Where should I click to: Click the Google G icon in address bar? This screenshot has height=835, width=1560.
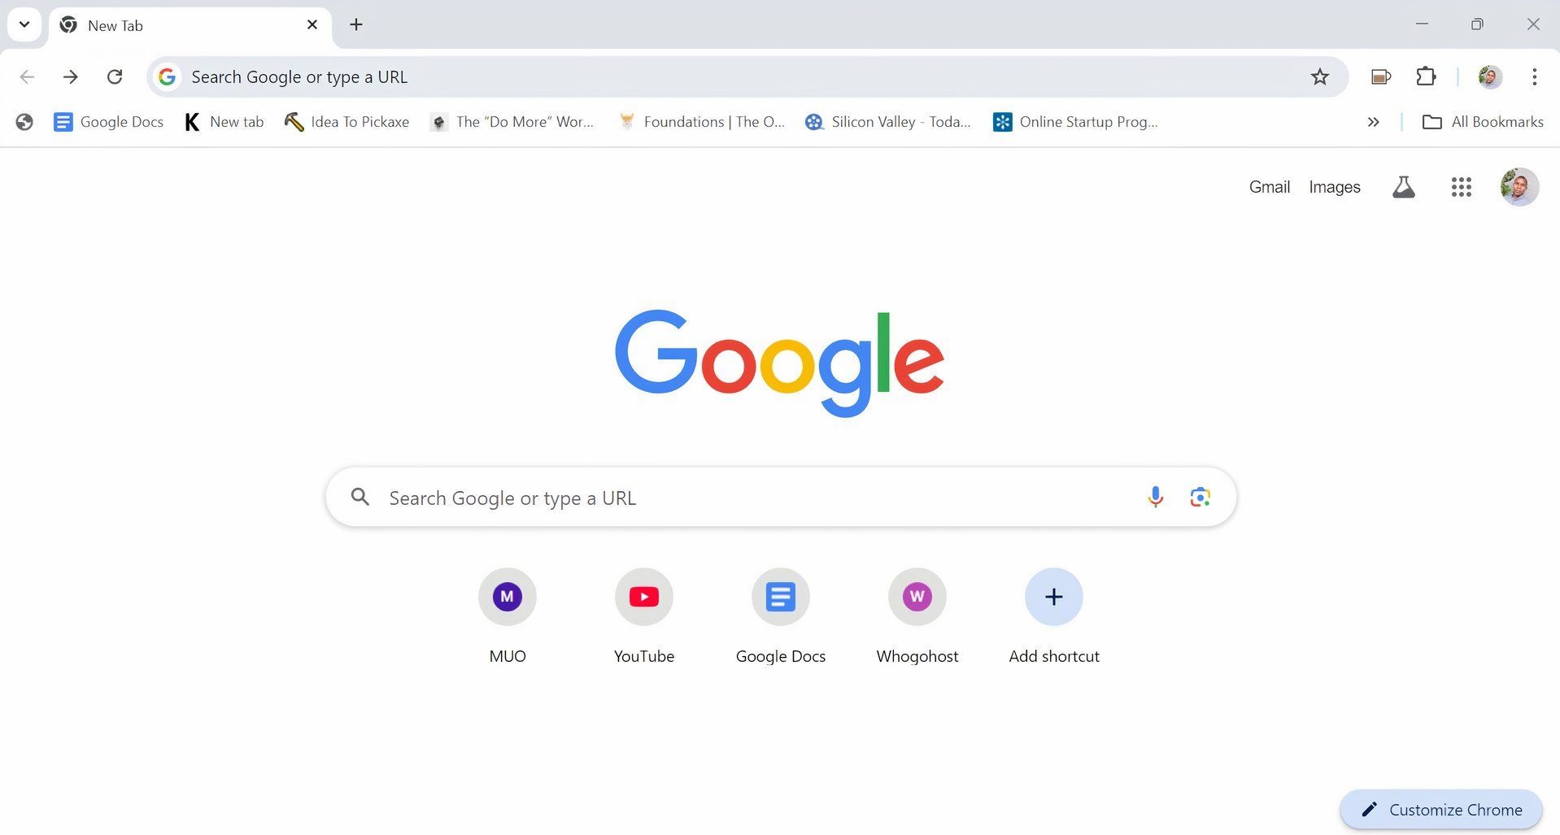tap(168, 77)
